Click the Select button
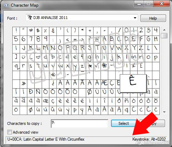The width and height of the screenshot is (172, 147). point(124,123)
